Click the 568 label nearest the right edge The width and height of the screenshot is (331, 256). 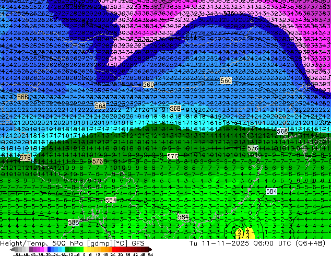282,131
